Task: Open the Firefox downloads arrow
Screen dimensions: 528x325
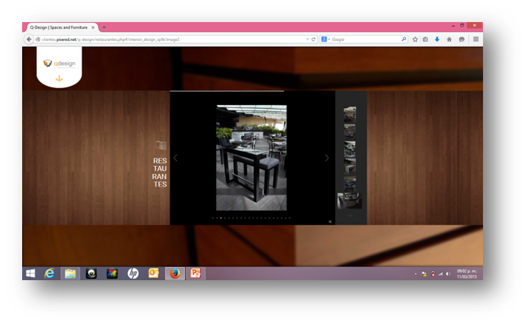Action: coord(437,39)
